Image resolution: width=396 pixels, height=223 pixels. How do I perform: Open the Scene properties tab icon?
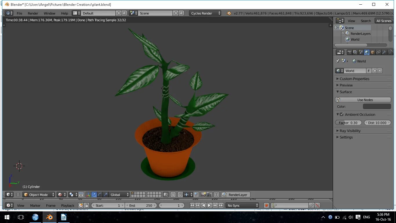click(361, 52)
